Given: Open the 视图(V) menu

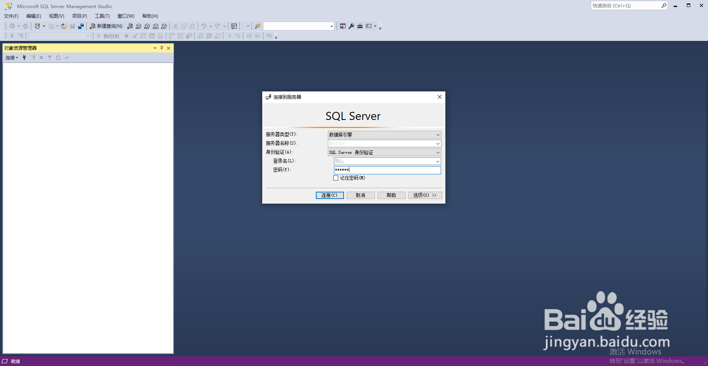Looking at the screenshot, I should [56, 16].
